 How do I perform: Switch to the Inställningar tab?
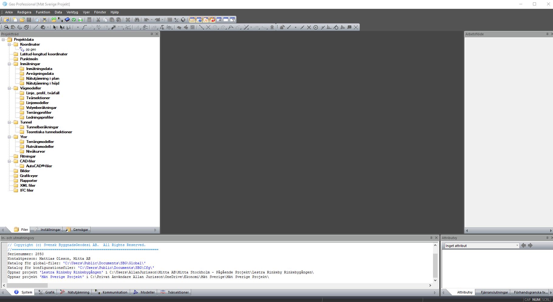point(47,230)
